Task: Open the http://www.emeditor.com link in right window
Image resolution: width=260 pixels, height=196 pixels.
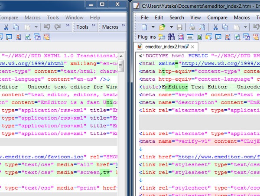Action: point(219,157)
